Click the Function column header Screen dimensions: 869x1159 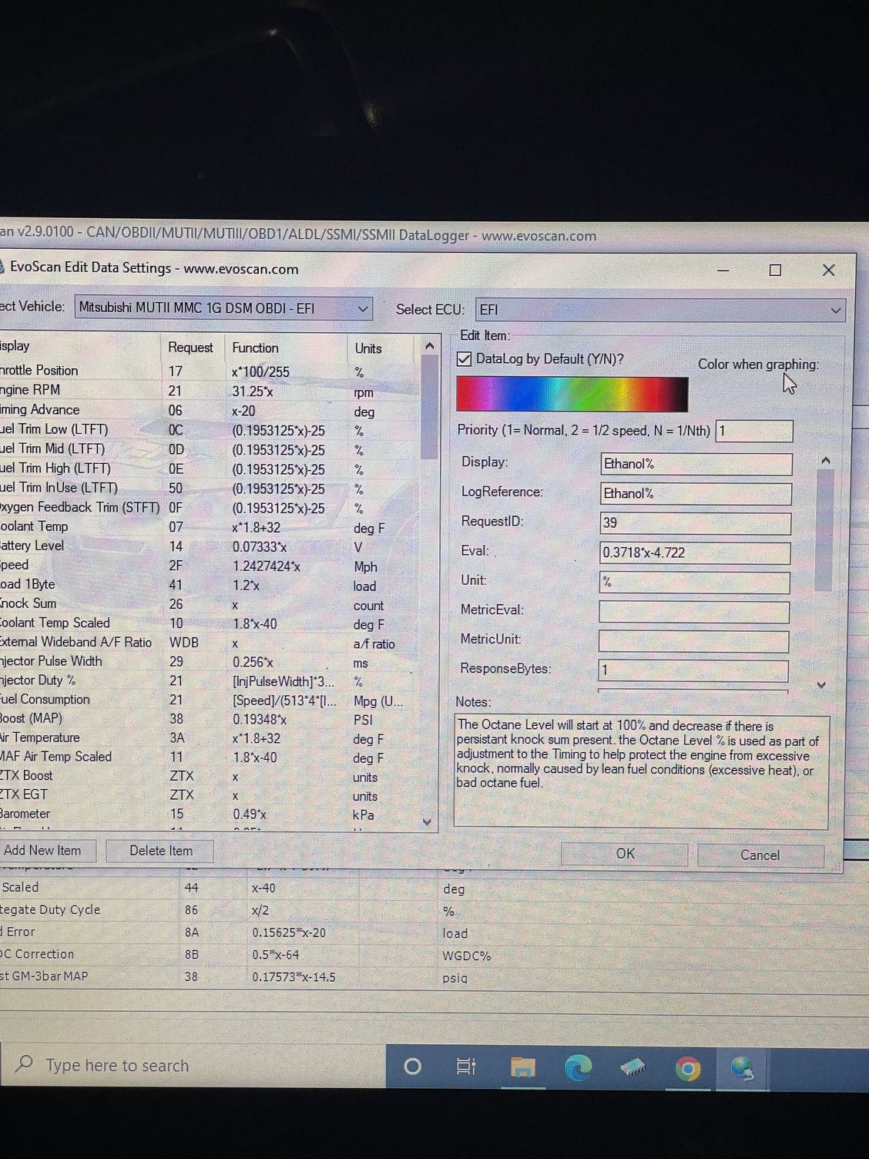point(255,348)
